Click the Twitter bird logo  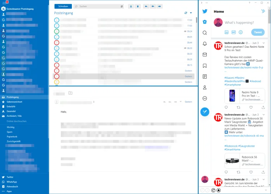point(205,11)
